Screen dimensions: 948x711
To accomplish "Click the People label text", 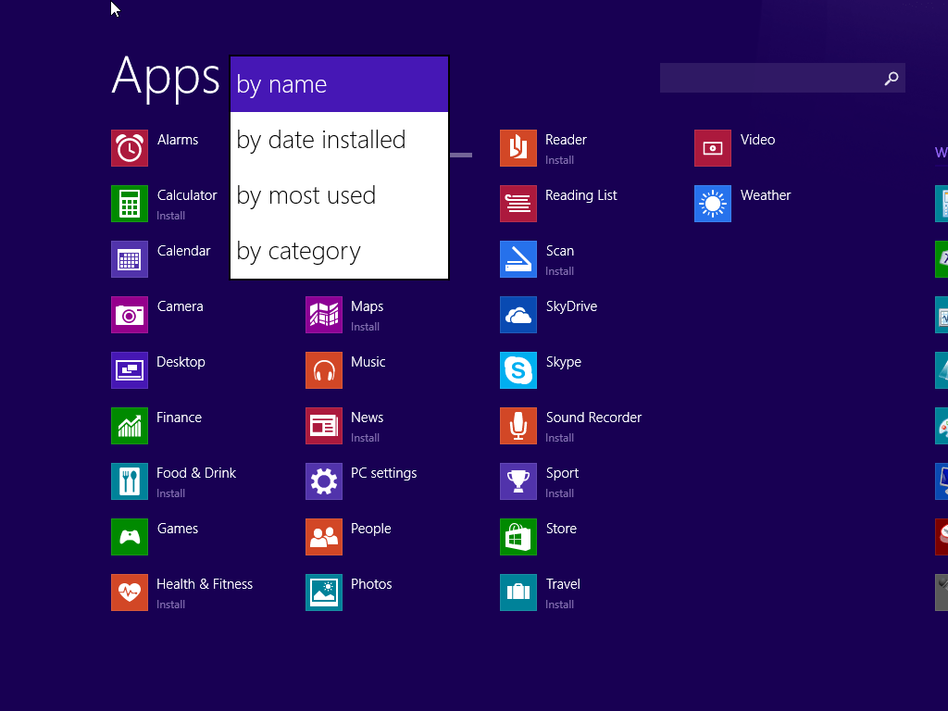I will pyautogui.click(x=371, y=529).
